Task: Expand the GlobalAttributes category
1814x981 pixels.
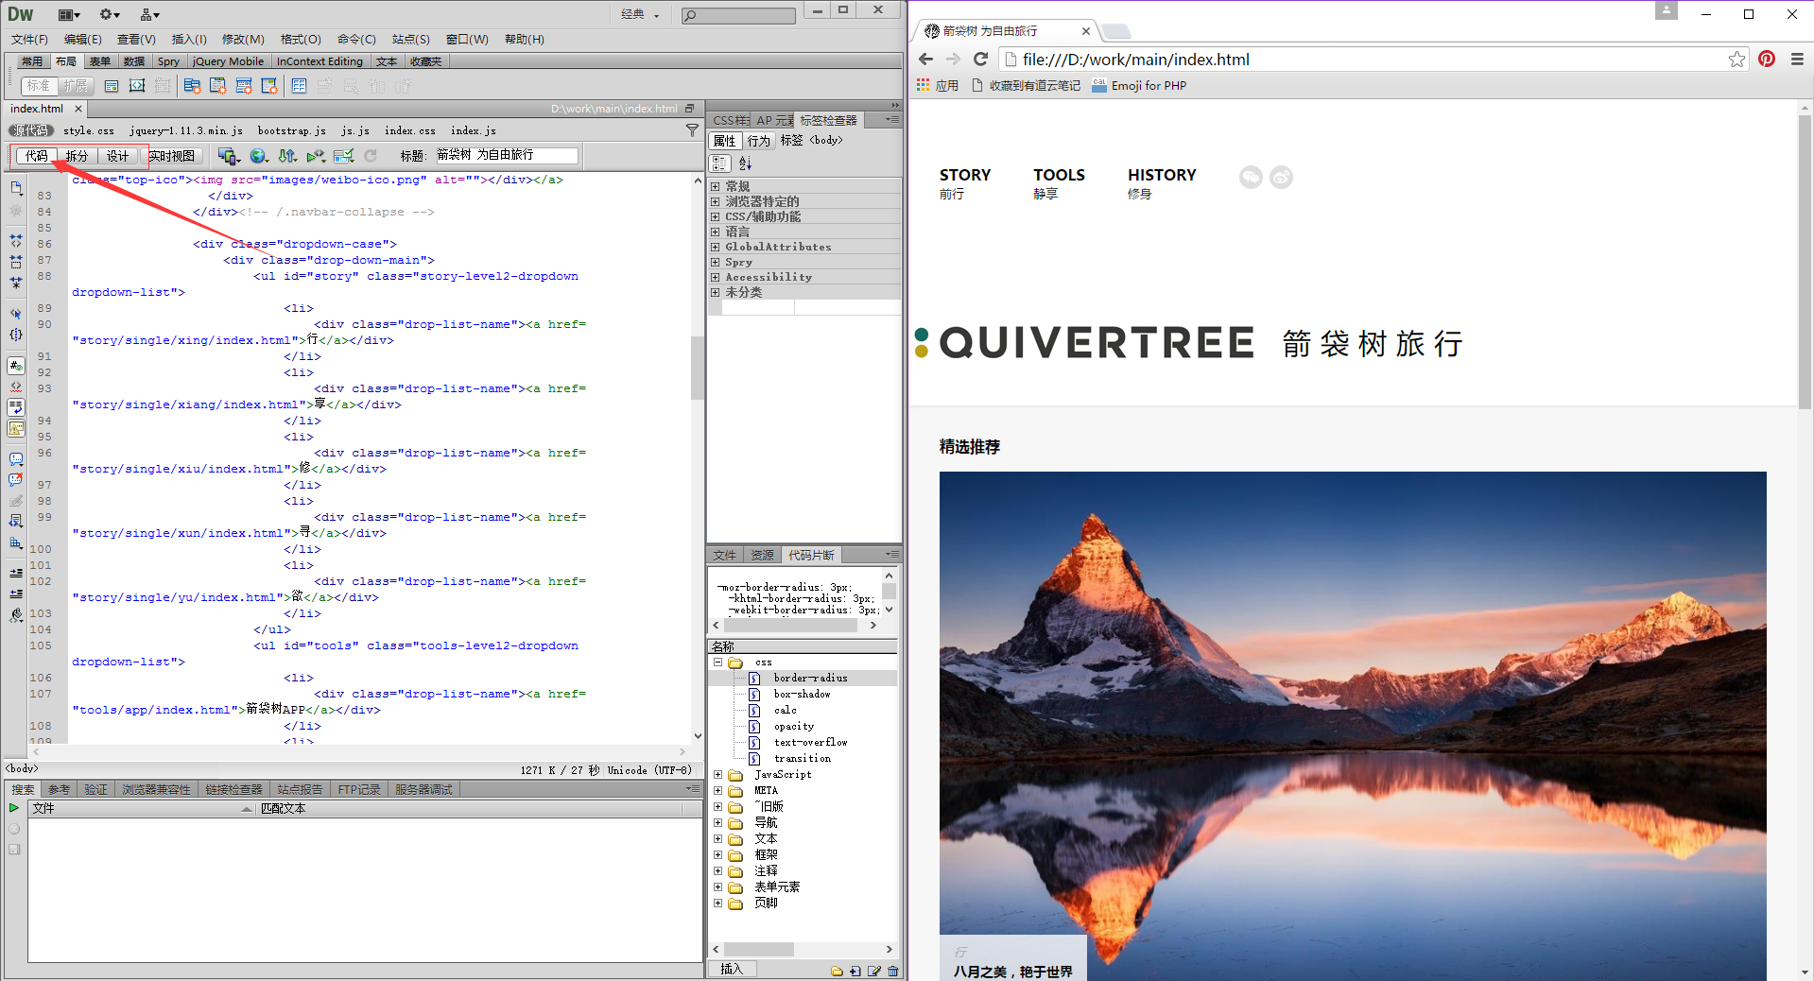Action: click(716, 247)
